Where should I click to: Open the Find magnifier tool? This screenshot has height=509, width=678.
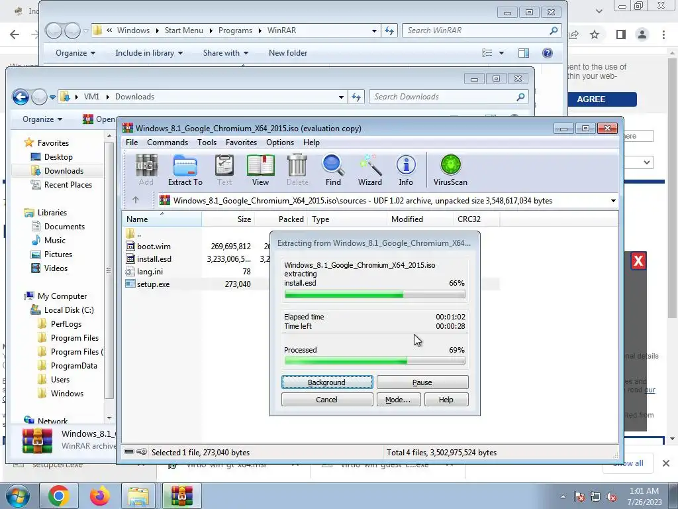pyautogui.click(x=333, y=170)
